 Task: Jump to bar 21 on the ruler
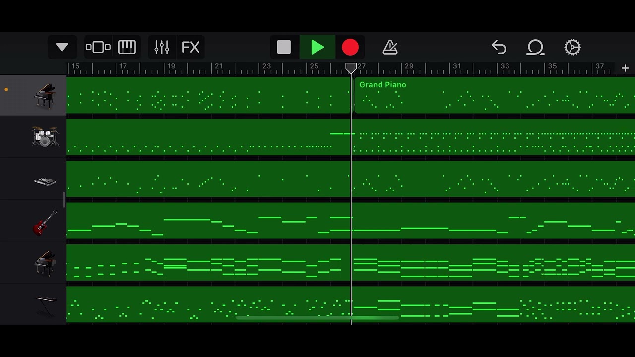click(219, 66)
